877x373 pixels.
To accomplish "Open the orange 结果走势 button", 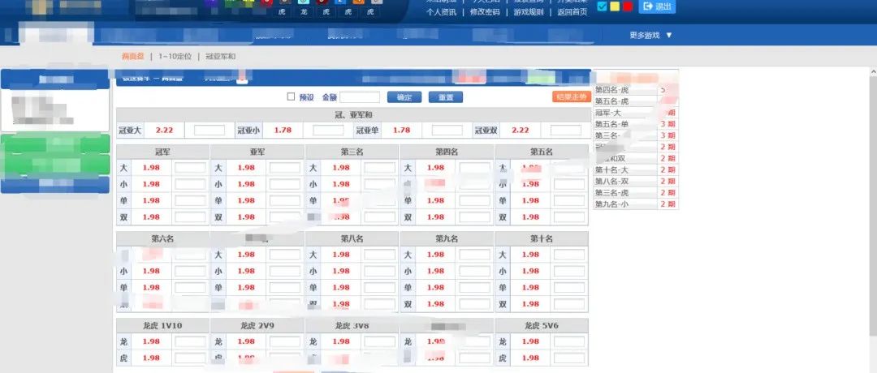I will point(570,97).
